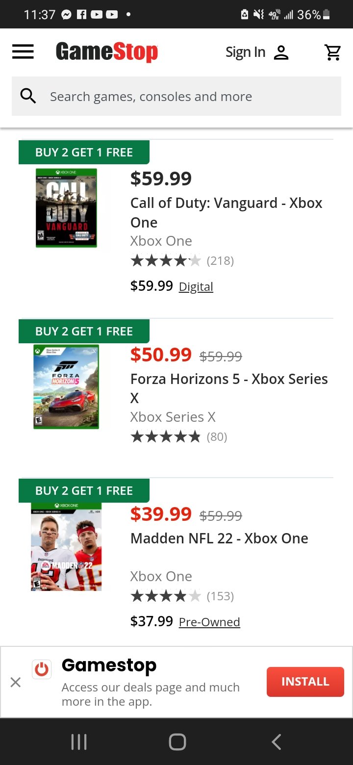The height and width of the screenshot is (765, 353).
Task: Open the Madden NFL 22 Pre-Owned option
Action: tap(209, 622)
